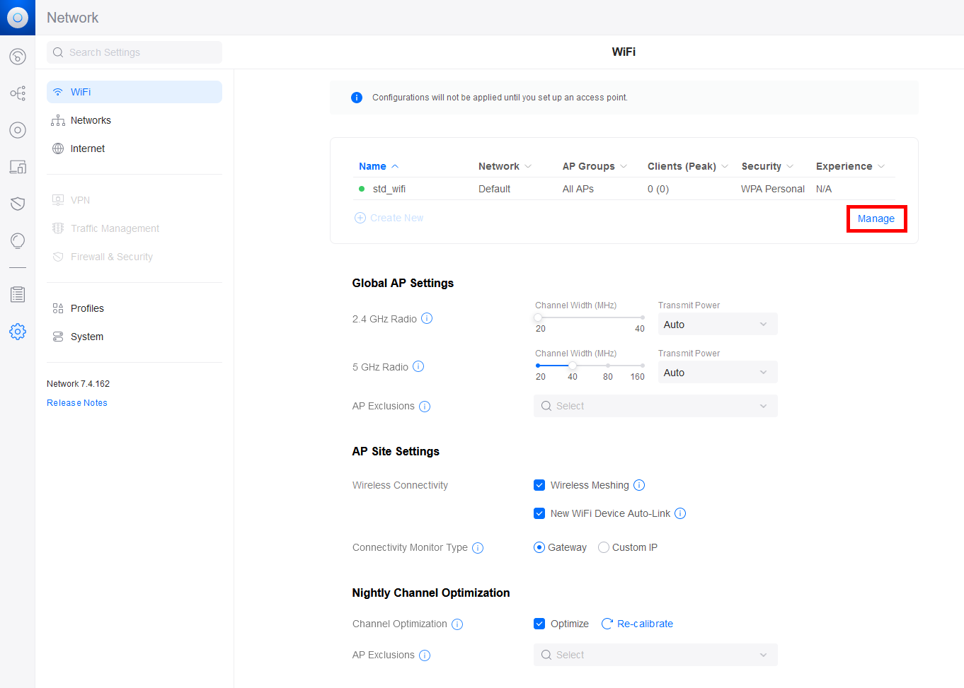Viewport: 964px width, 688px height.
Task: Click the Manage button for WiFi networks
Action: click(x=876, y=218)
